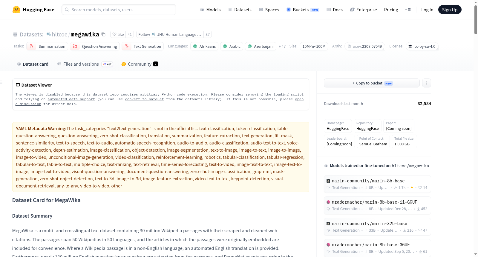Open the automated data support link

click(71, 99)
